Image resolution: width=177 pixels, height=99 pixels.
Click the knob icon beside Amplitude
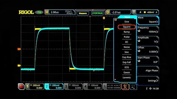(x=139, y=41)
